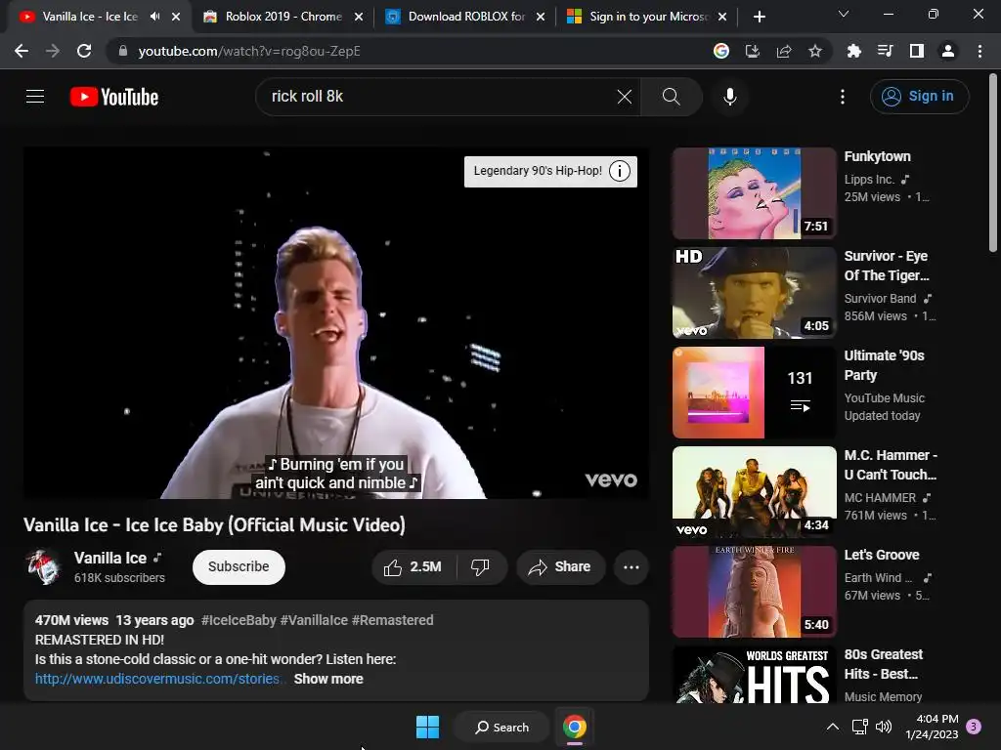Open volume control in system tray
Image resolution: width=1001 pixels, height=750 pixels.
click(884, 727)
